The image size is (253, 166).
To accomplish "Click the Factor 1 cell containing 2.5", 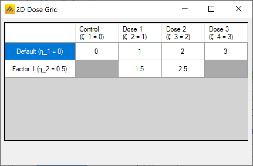I will (x=183, y=69).
